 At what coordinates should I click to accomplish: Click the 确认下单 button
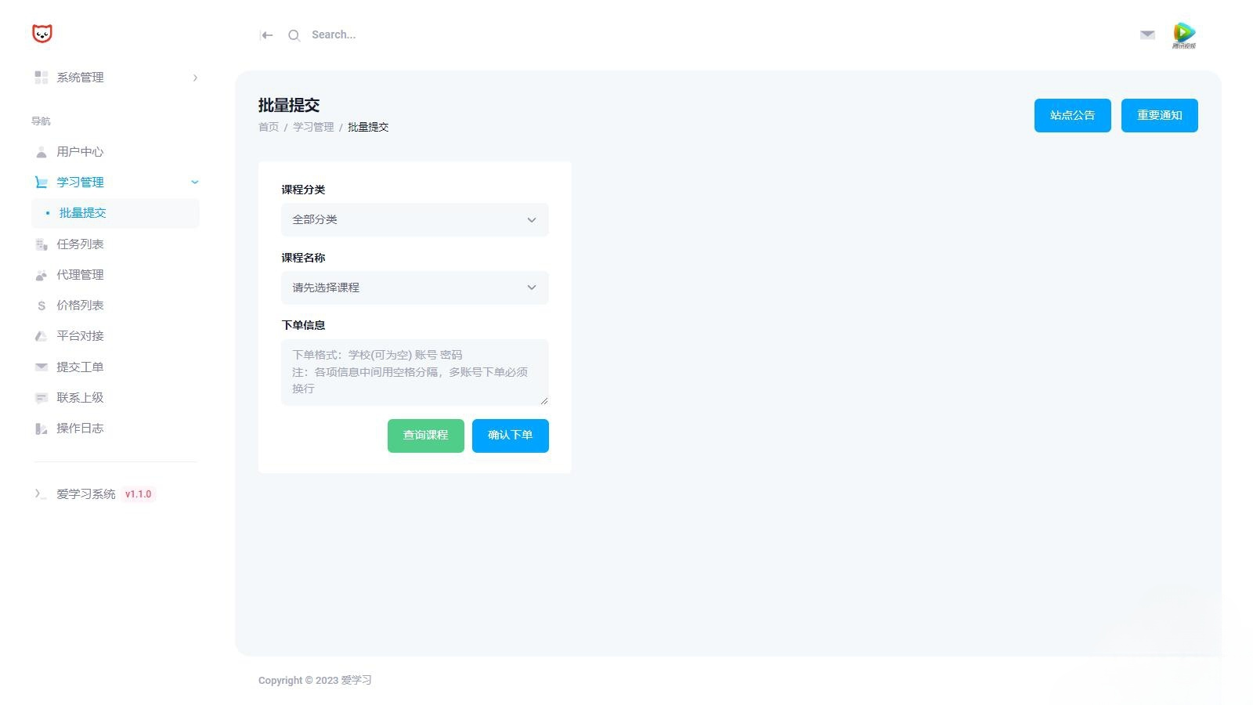511,436
